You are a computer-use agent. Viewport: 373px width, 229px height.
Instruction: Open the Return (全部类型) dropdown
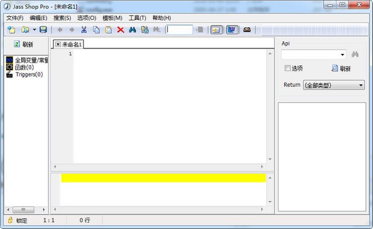334,85
